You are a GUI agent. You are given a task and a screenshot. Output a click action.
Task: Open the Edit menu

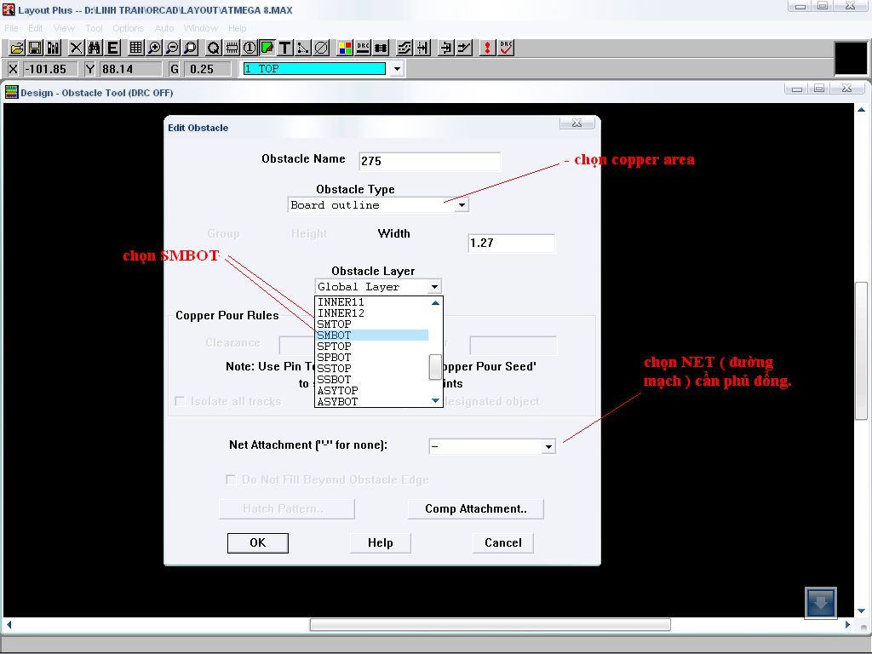pos(36,28)
